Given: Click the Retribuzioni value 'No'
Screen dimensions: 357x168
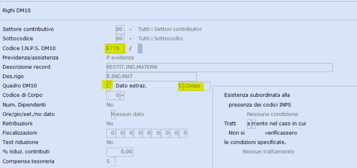Looking at the screenshot, I should point(110,124).
